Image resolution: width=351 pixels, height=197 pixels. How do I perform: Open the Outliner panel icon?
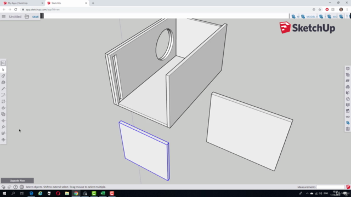(348, 74)
